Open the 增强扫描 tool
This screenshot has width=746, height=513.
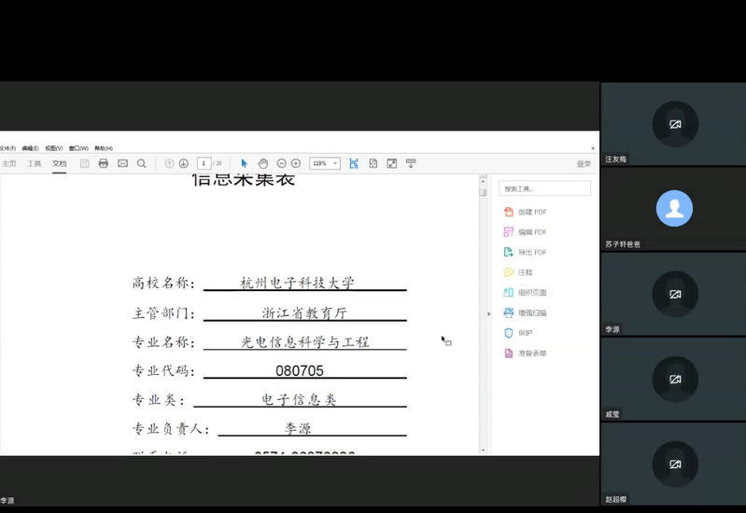pos(526,312)
